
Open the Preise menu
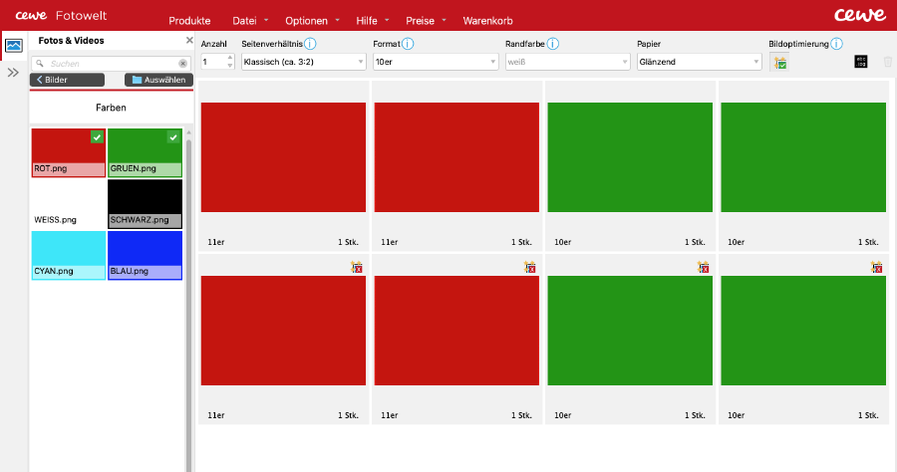[x=426, y=21]
